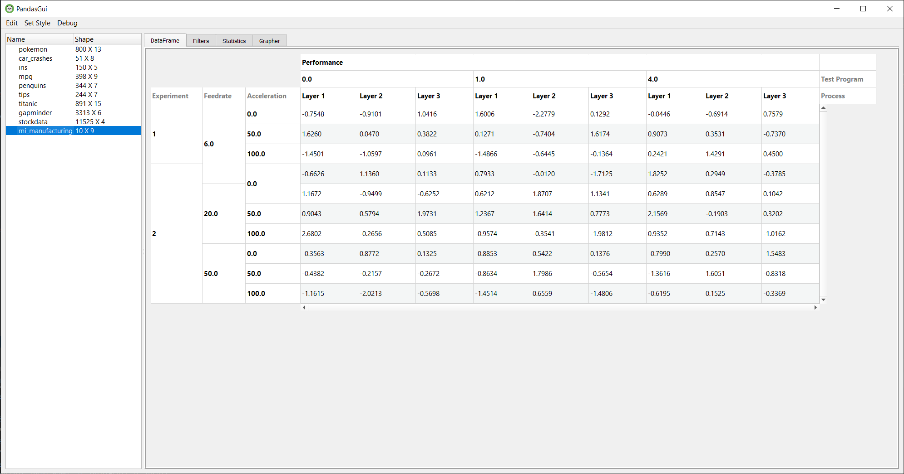Click cell with value -2.2779
This screenshot has height=474, width=904.
pos(559,114)
